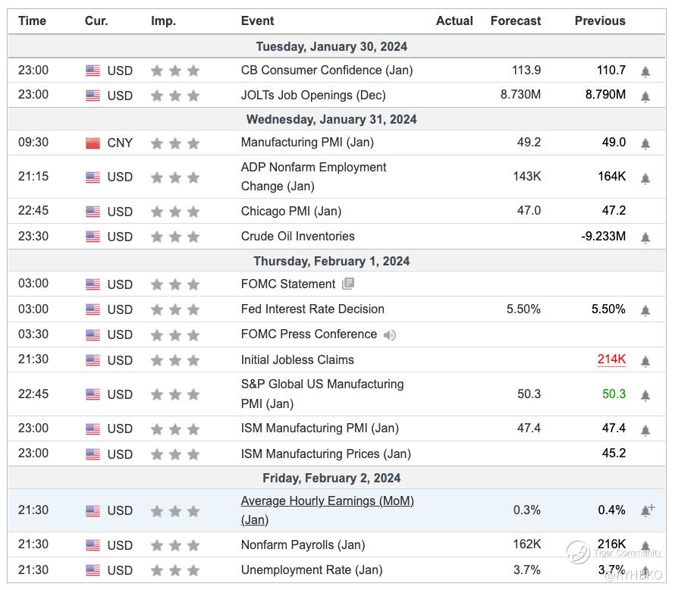Click China flag icon for CNY

point(93,143)
